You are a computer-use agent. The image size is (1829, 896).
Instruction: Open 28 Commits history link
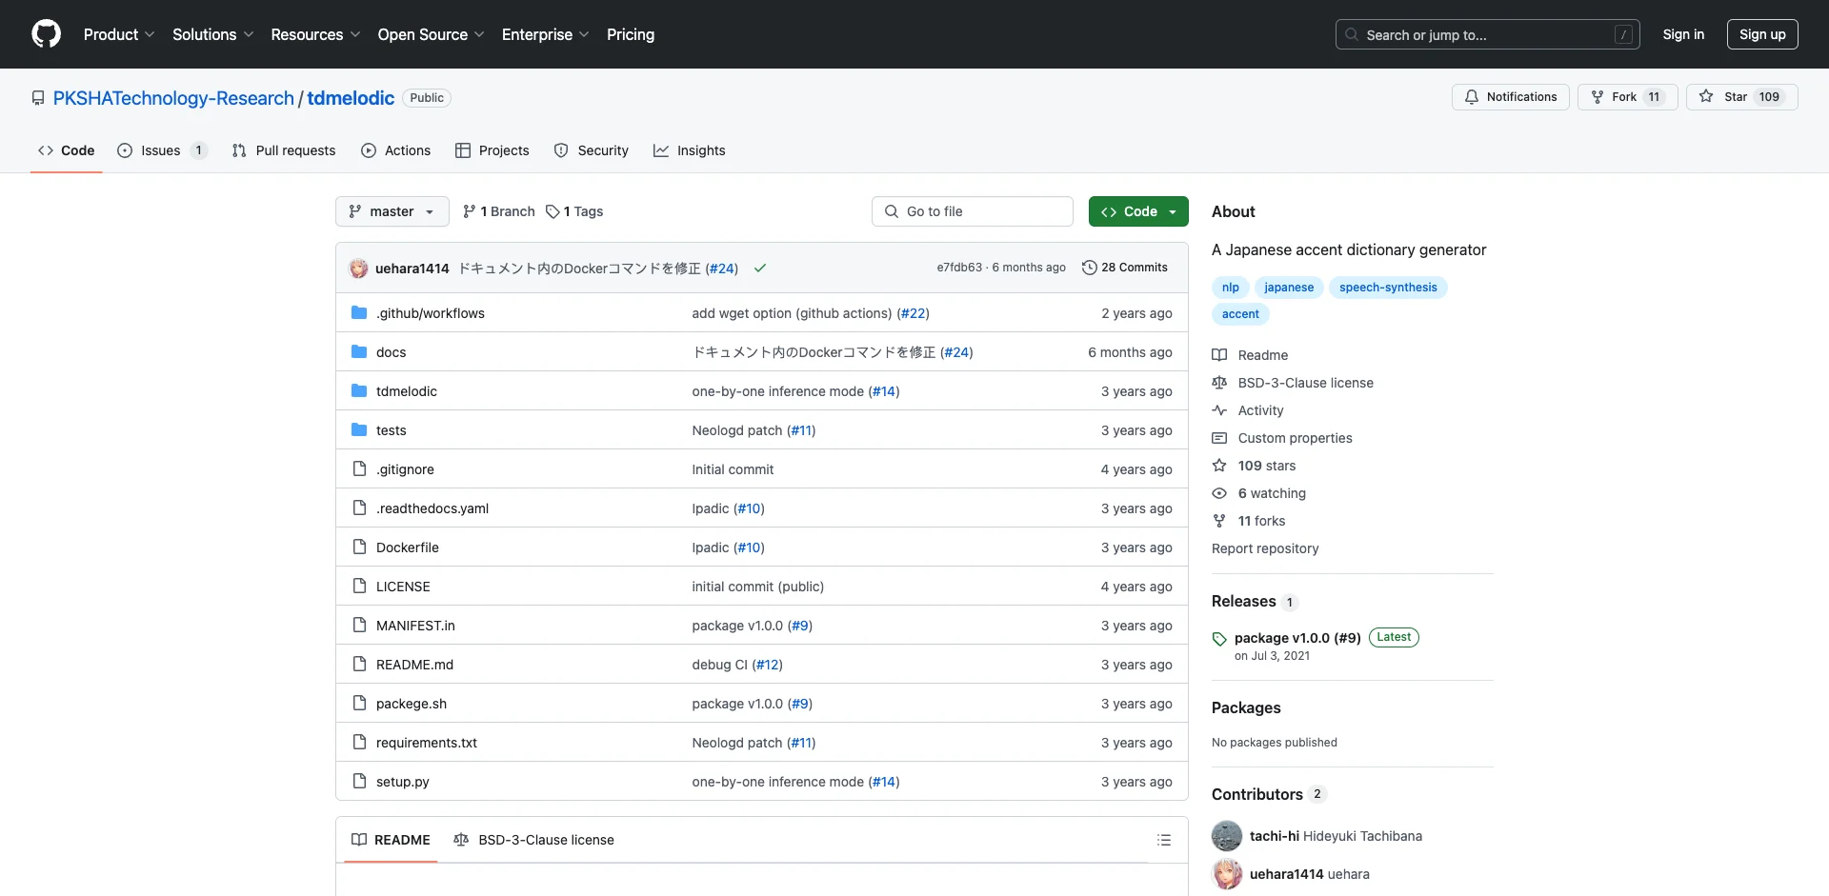pyautogui.click(x=1125, y=268)
